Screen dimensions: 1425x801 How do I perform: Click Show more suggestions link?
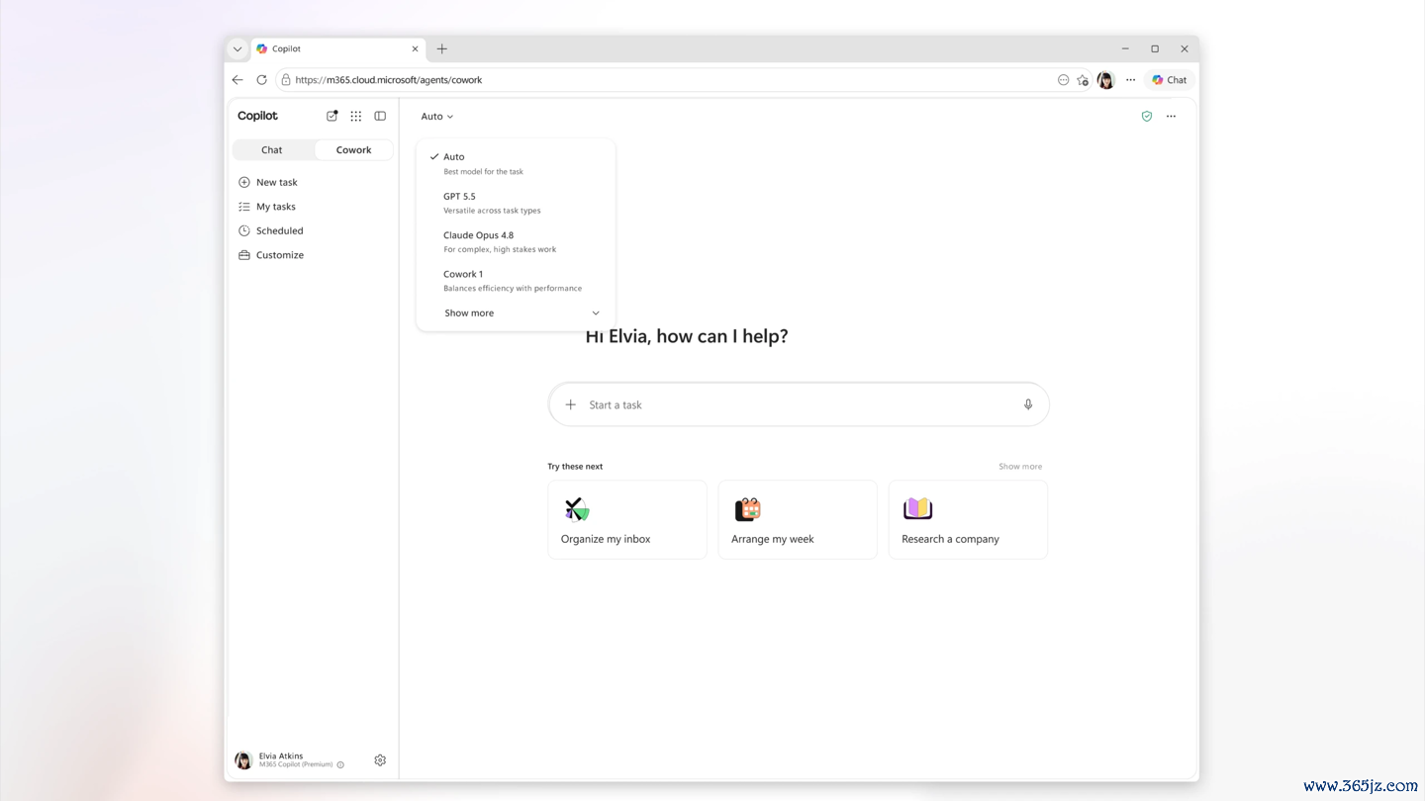pyautogui.click(x=1020, y=467)
